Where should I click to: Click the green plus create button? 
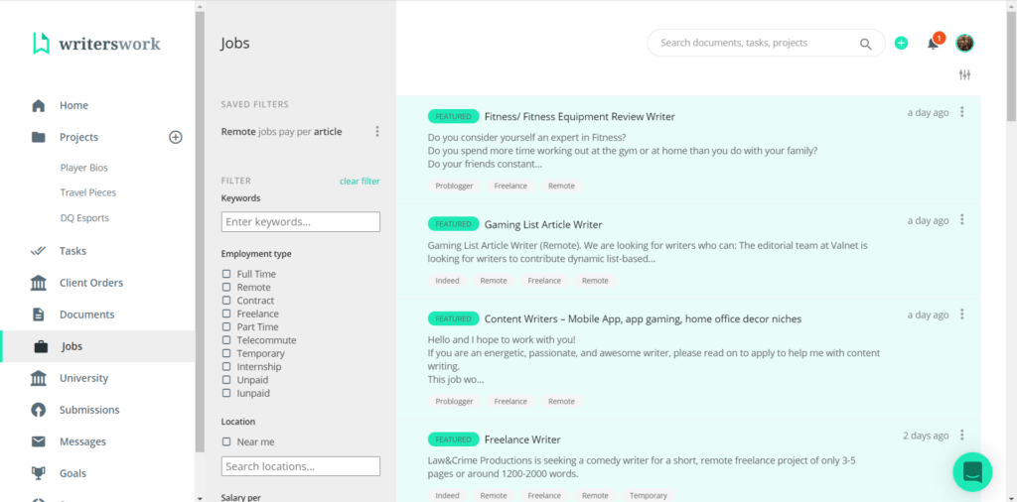point(902,44)
